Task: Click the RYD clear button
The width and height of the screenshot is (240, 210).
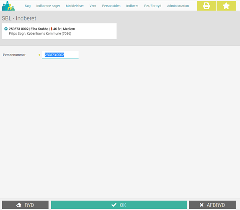Action: 25,205
